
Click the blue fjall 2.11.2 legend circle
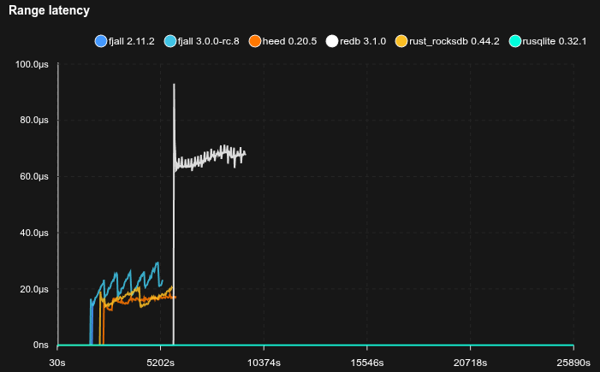101,41
